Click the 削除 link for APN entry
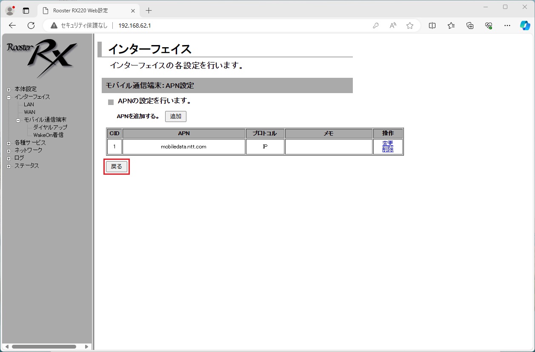This screenshot has width=535, height=352. 388,149
